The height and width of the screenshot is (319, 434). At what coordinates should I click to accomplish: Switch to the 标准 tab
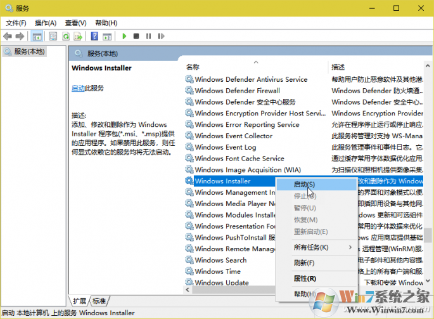pyautogui.click(x=99, y=301)
